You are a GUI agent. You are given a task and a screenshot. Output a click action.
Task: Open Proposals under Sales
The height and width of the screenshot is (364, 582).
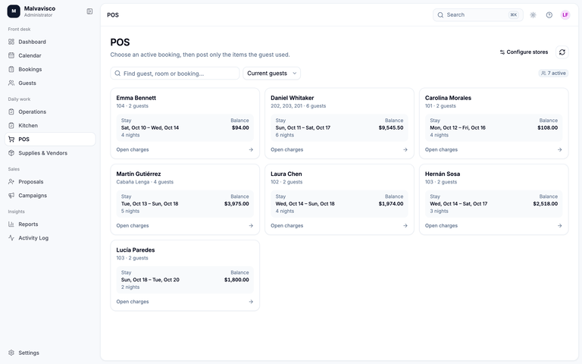[x=50, y=182]
